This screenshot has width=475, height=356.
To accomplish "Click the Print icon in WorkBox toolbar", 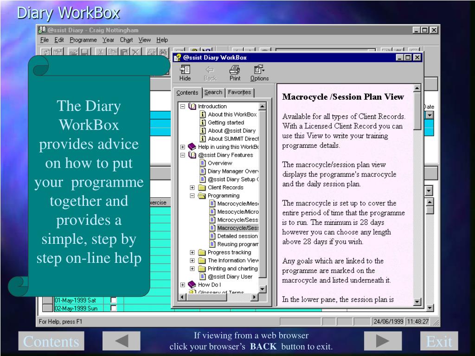I will 235,70.
